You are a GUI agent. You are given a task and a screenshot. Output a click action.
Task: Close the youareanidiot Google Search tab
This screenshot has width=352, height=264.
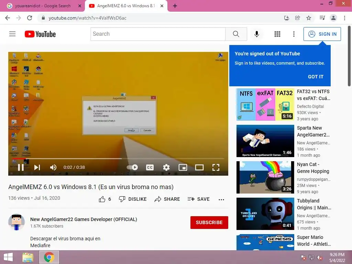[x=80, y=6]
